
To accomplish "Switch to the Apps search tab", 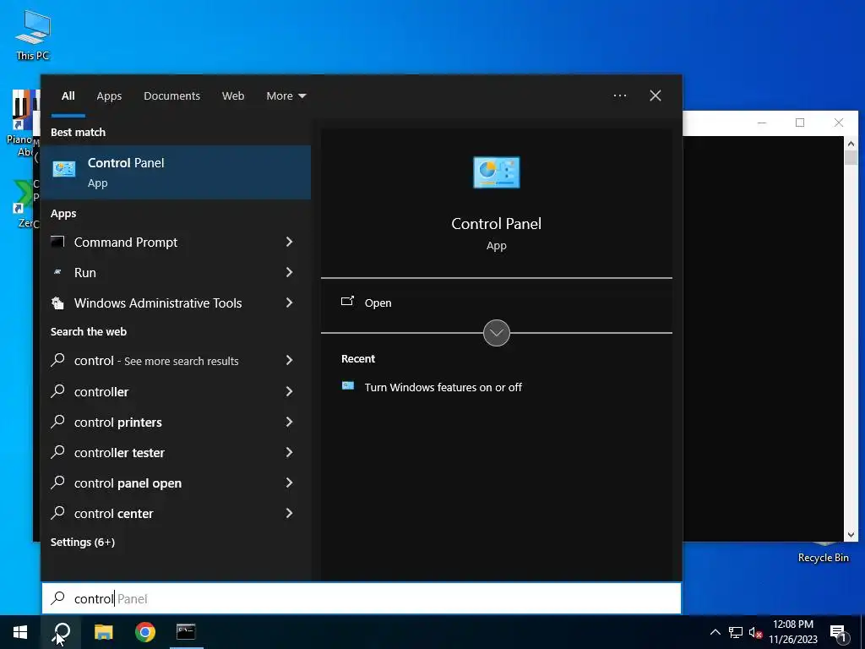I will pyautogui.click(x=109, y=96).
